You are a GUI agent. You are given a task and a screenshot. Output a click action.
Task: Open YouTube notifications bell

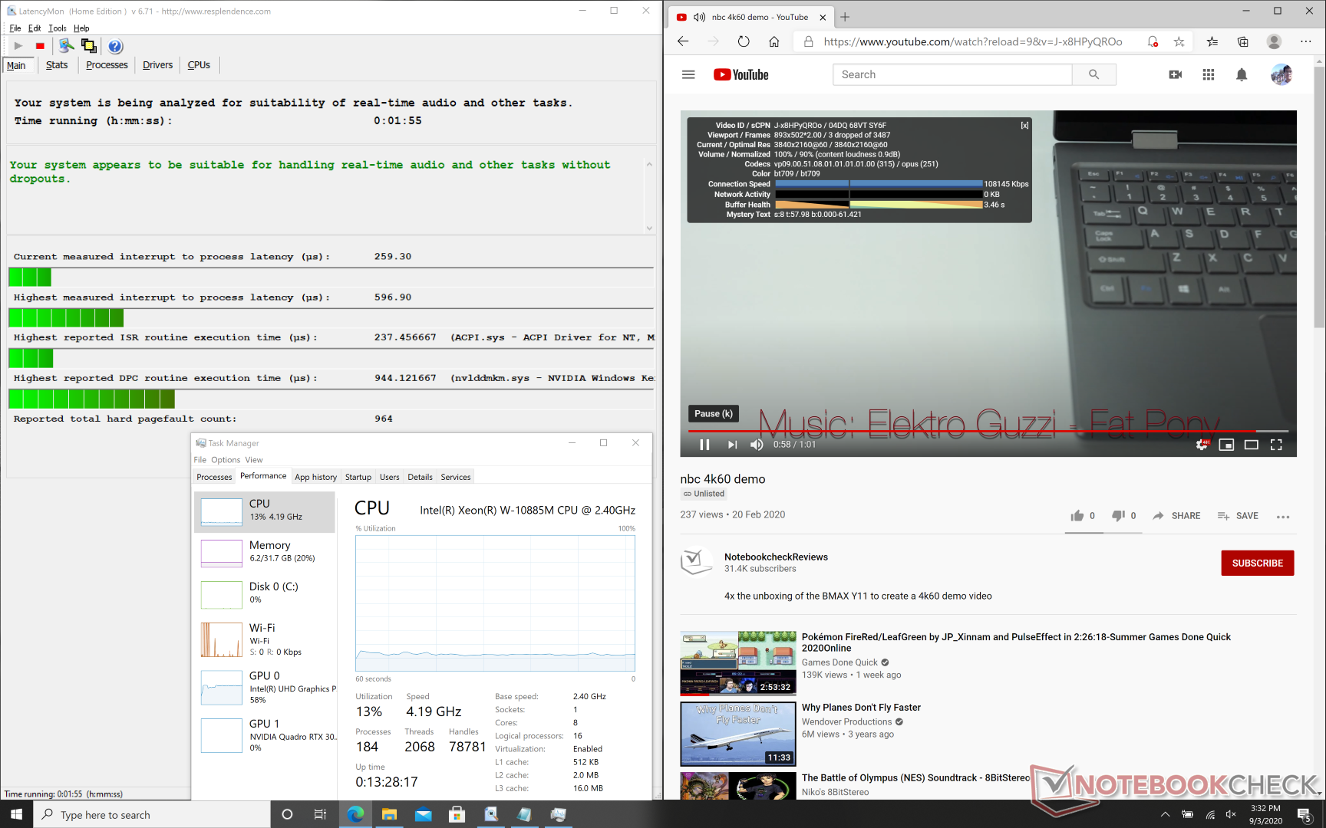[x=1242, y=74]
